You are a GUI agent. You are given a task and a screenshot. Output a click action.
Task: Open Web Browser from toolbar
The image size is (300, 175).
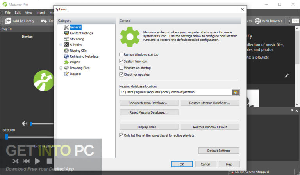point(269,21)
